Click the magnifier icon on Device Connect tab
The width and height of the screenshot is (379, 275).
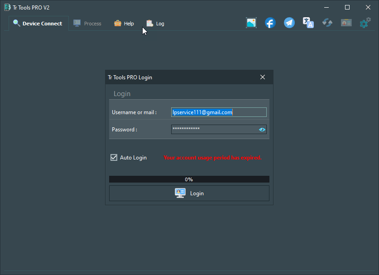[x=16, y=23]
